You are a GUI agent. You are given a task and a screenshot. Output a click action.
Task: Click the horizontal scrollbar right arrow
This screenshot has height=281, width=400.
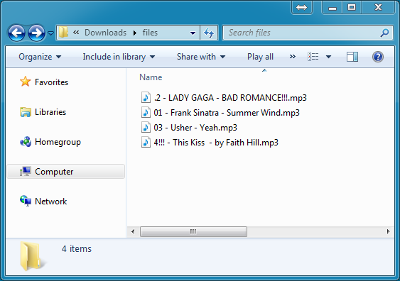coord(388,231)
